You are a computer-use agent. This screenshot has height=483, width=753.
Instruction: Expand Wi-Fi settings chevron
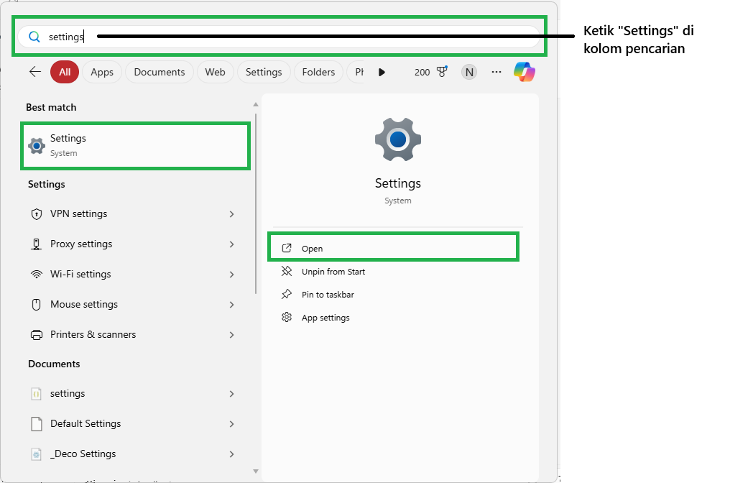pos(232,275)
